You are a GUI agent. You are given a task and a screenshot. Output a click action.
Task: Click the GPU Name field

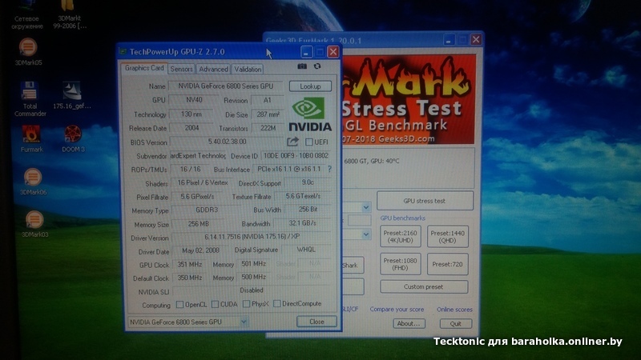[226, 86]
